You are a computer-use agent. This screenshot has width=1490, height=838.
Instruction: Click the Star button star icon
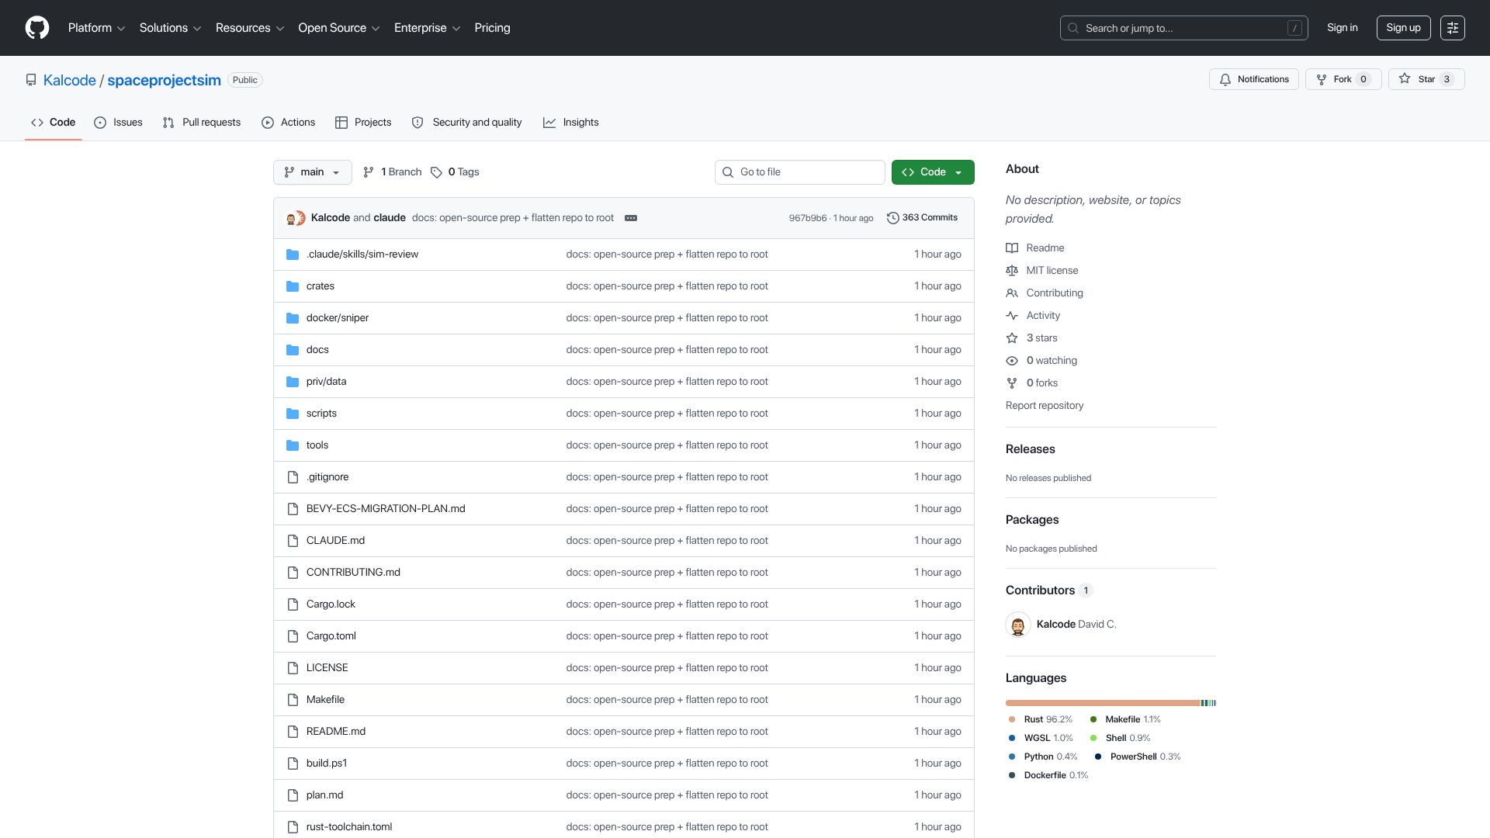(x=1405, y=79)
